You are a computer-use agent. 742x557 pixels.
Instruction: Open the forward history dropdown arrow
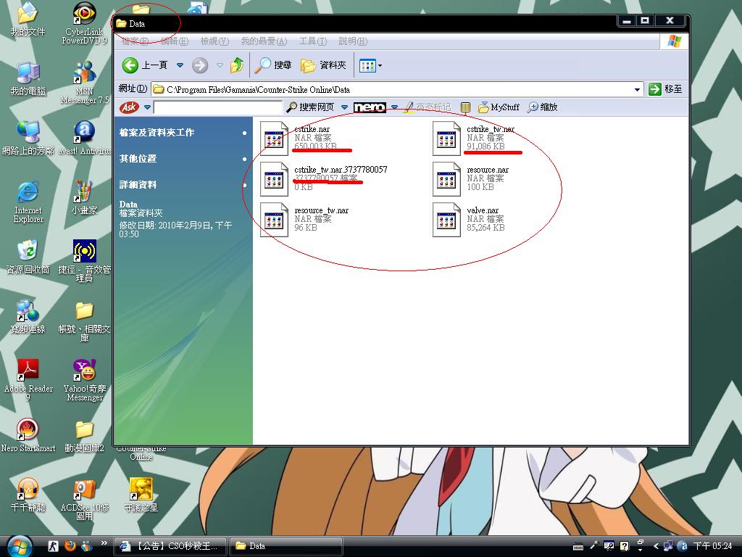coord(220,65)
